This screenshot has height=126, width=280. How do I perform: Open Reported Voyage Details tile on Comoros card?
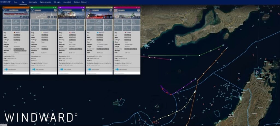tap(43, 28)
